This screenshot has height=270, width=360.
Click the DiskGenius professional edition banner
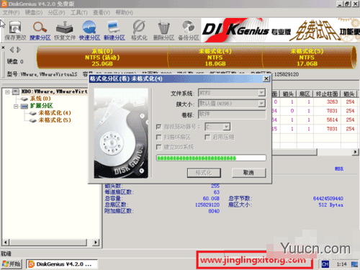click(x=280, y=30)
